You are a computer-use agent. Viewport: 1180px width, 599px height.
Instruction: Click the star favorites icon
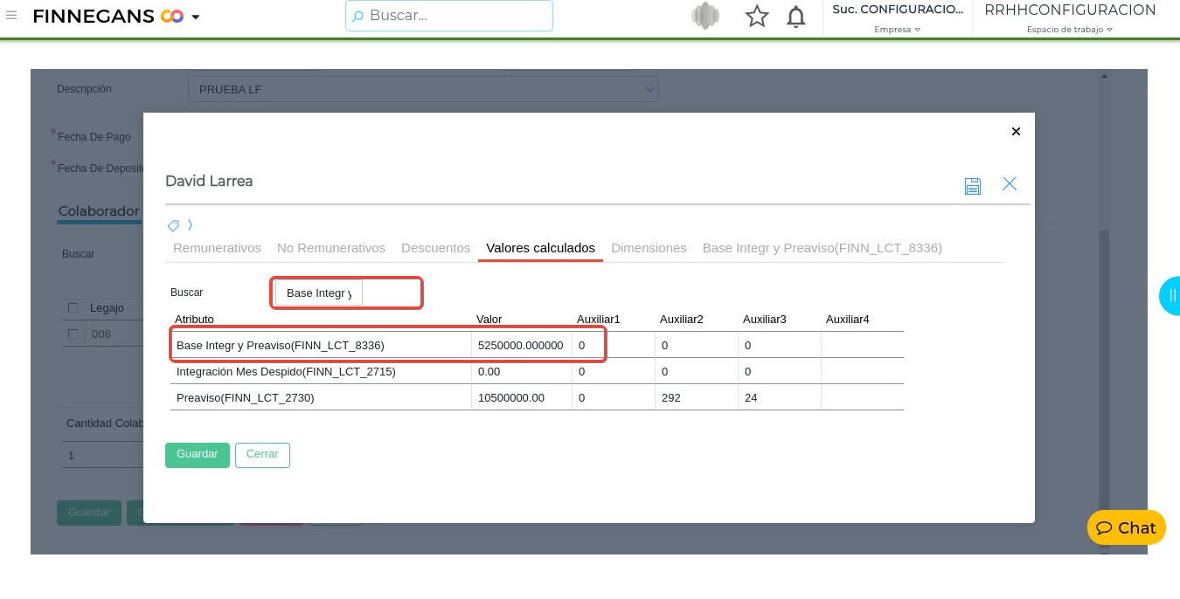pyautogui.click(x=756, y=17)
